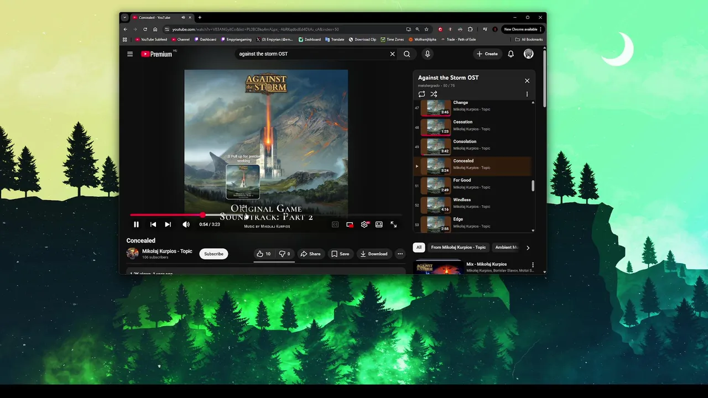
Task: Click the search magnifier button
Action: point(407,54)
